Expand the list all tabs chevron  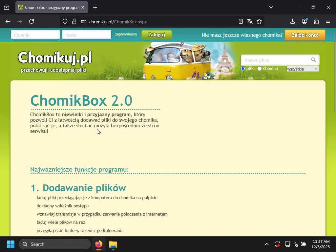click(x=271, y=7)
